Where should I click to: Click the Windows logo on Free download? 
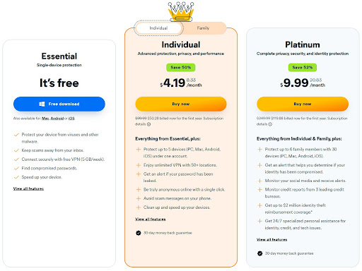click(42, 104)
